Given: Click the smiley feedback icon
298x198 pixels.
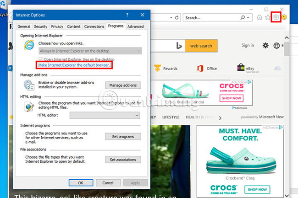Looking at the screenshot, I should (x=284, y=17).
